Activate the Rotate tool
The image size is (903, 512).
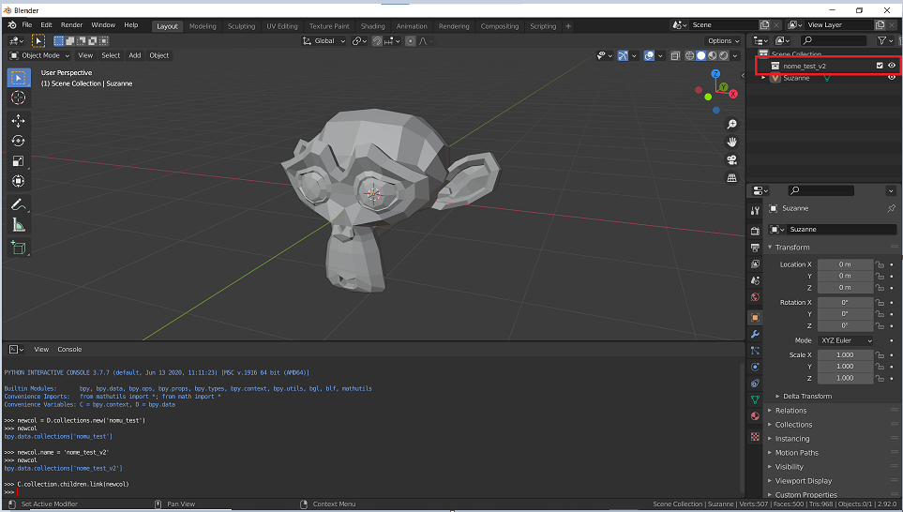pyautogui.click(x=19, y=141)
